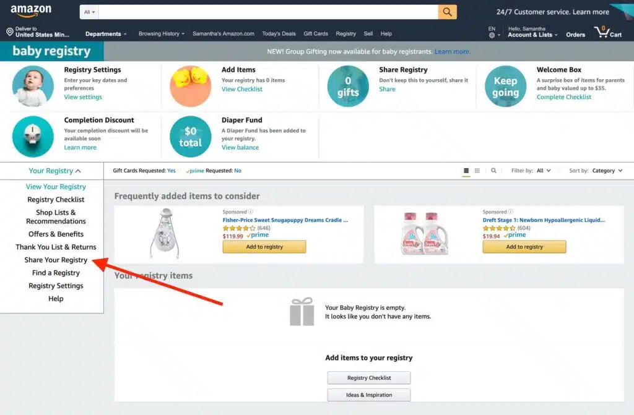Select Share Your Registry in sidebar
Image resolution: width=634 pixels, height=415 pixels.
pos(56,260)
